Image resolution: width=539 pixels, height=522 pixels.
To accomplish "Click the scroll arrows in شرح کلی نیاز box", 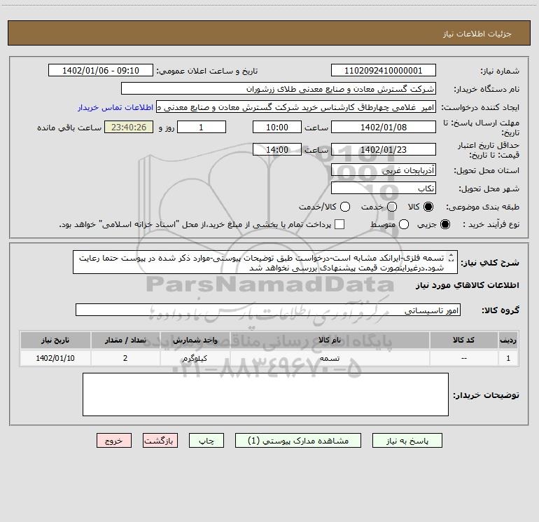I will click(451, 257).
